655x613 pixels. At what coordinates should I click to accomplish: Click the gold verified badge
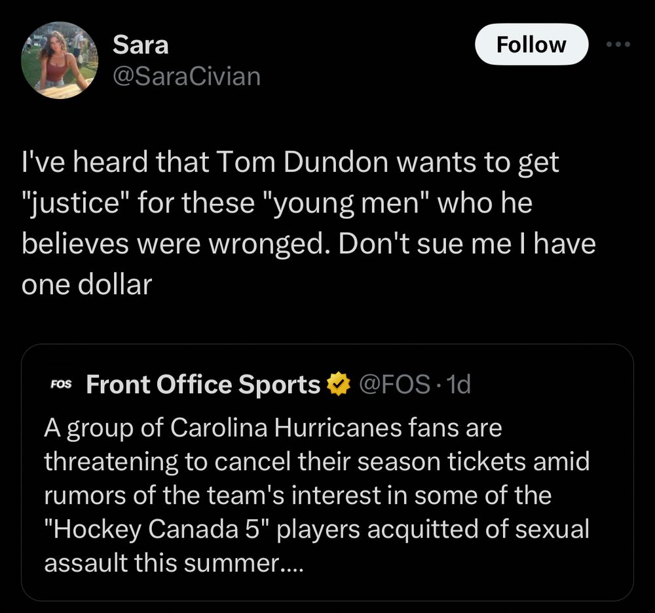click(338, 385)
